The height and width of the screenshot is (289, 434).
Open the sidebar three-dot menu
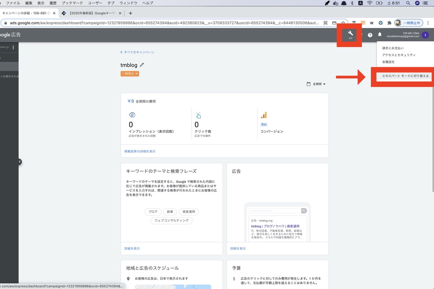[13, 47]
